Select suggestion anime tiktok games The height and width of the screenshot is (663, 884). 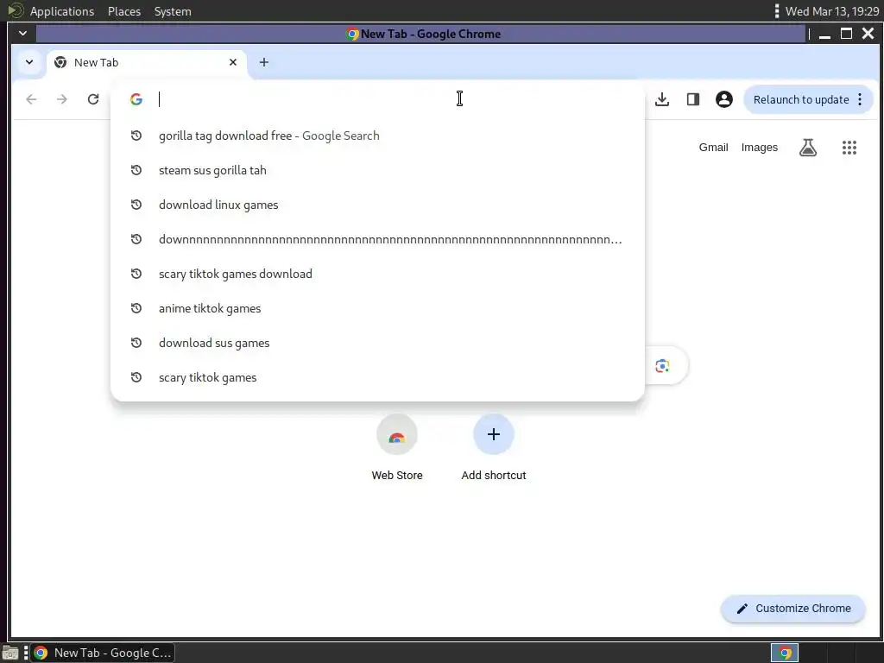tap(378, 308)
